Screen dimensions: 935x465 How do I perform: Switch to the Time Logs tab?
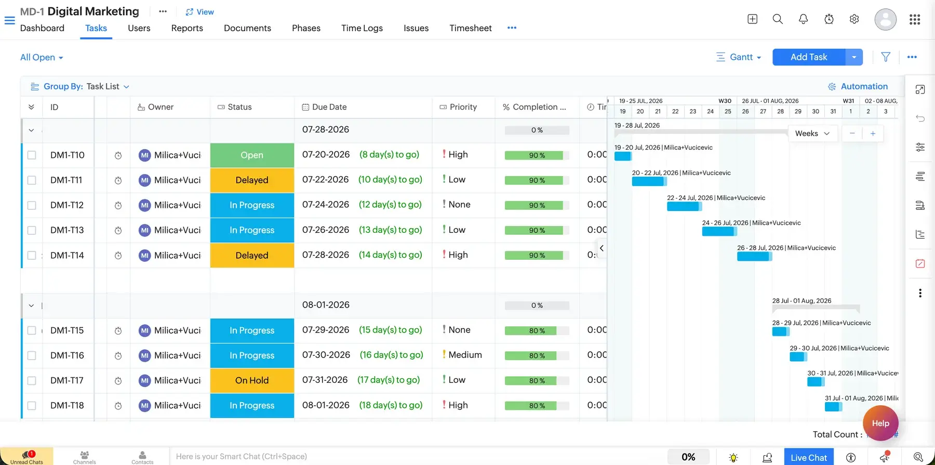(x=362, y=28)
